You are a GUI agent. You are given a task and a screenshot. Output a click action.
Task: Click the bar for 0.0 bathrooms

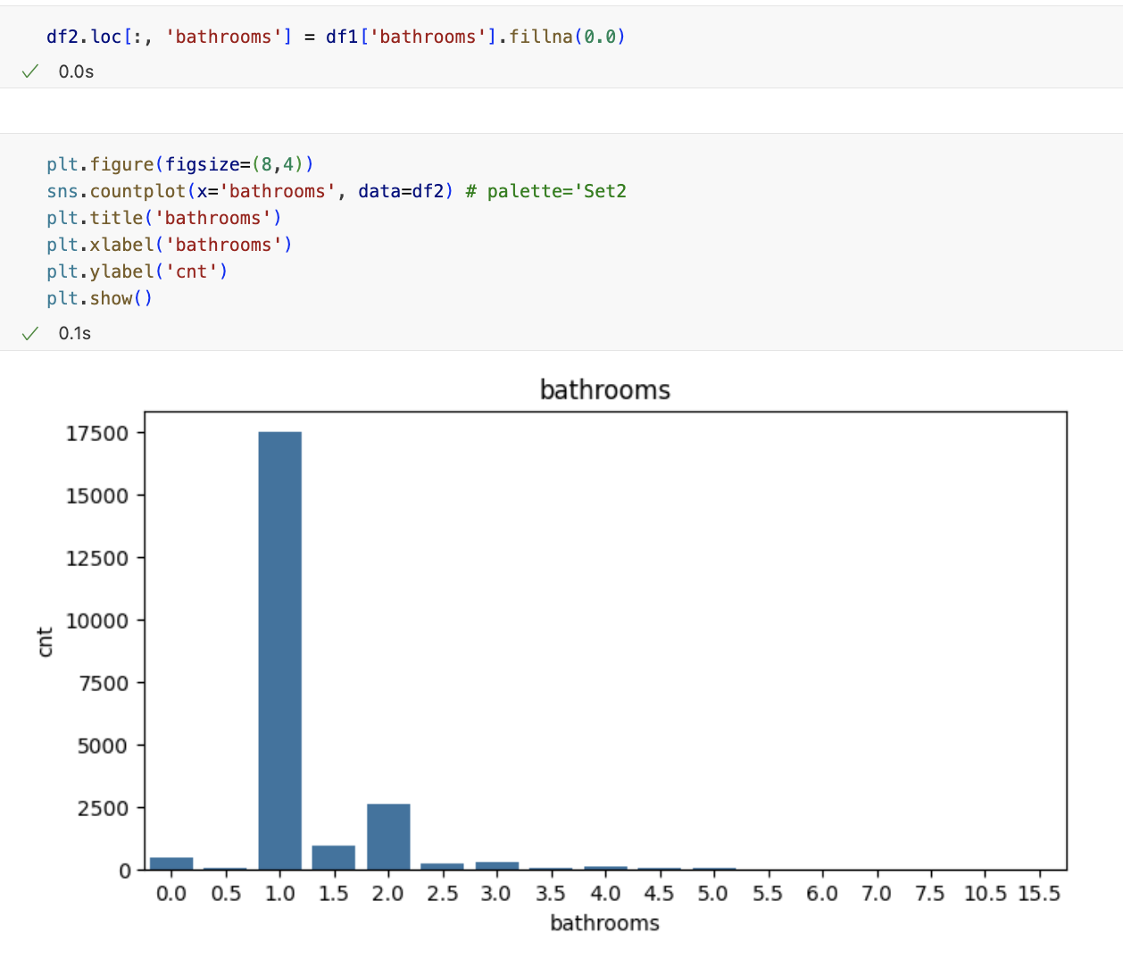click(x=171, y=863)
